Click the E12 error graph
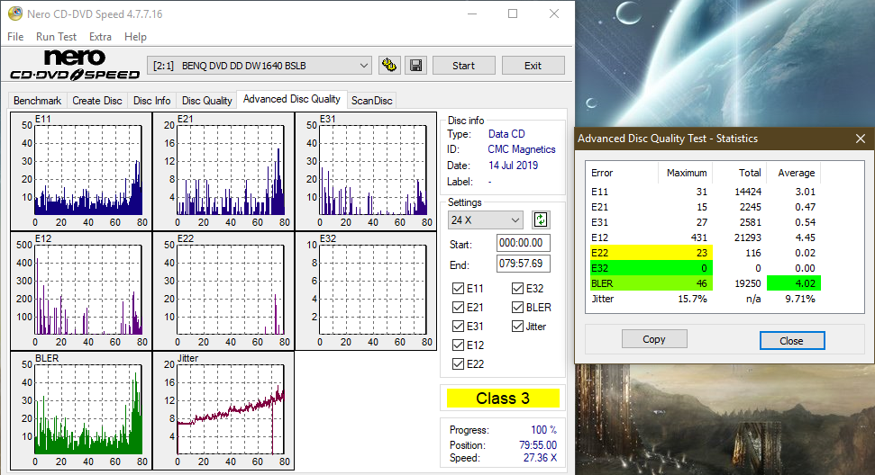Viewport: 875px width, 475px height. pos(81,291)
